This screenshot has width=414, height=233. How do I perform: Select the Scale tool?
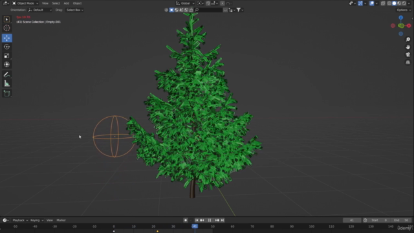7,56
